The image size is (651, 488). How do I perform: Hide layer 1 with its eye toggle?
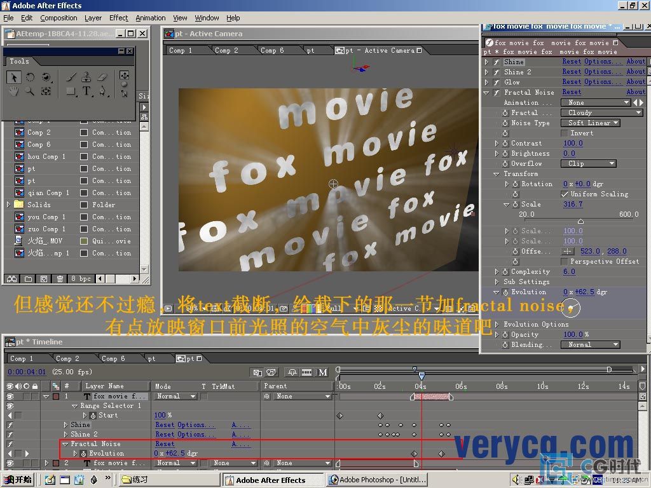(10, 396)
